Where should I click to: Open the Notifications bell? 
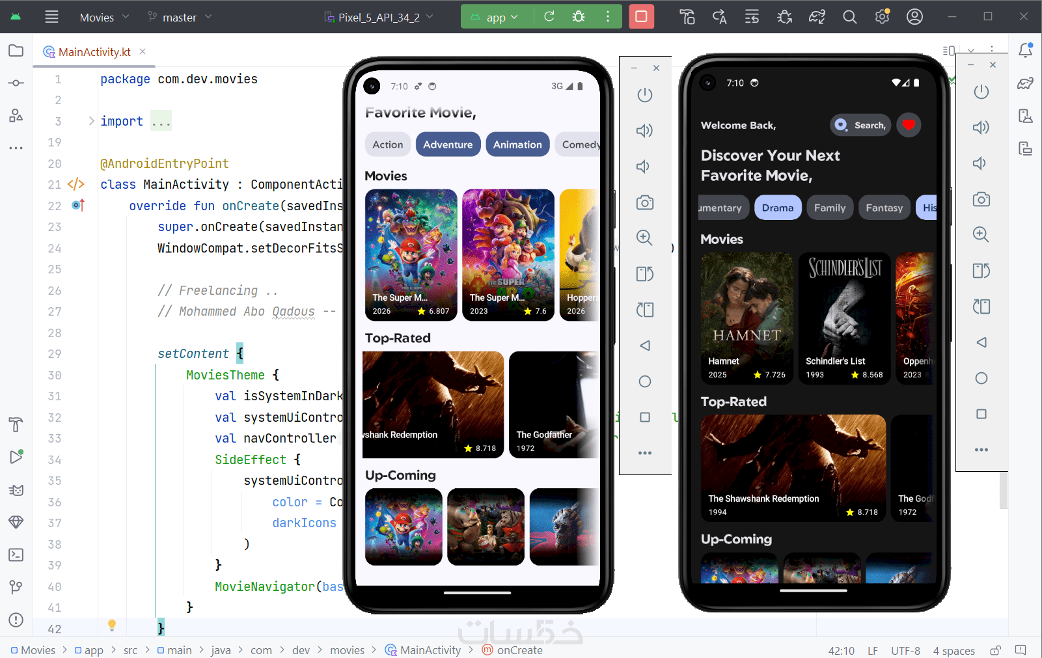[x=1026, y=51]
